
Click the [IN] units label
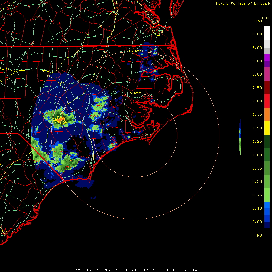pyautogui.click(x=258, y=21)
